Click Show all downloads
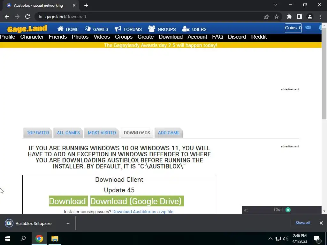The width and height of the screenshot is (327, 245). pos(303,223)
